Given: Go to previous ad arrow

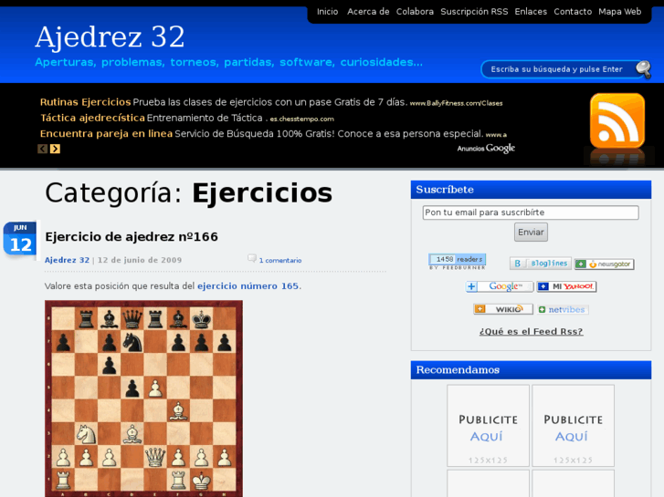Looking at the screenshot, I should click(42, 149).
